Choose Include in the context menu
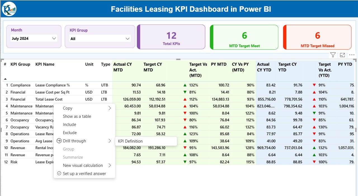 coord(69,125)
